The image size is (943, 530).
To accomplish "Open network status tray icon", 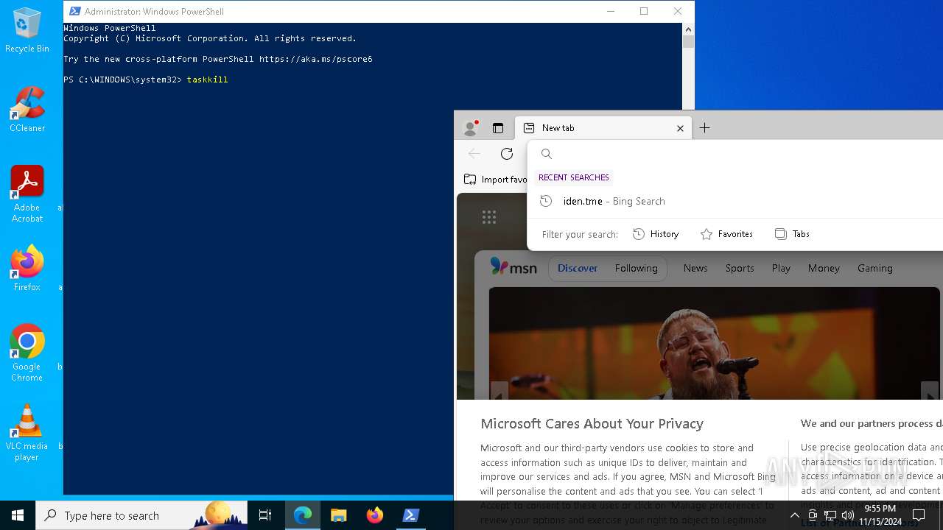I will coord(830,515).
